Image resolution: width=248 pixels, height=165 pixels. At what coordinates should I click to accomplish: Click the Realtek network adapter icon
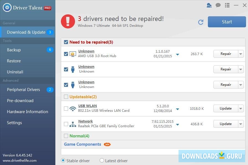tap(73, 124)
